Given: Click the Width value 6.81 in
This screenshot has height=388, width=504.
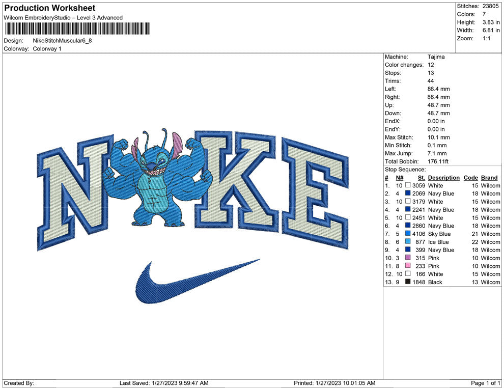Looking at the screenshot, I should coord(491,30).
